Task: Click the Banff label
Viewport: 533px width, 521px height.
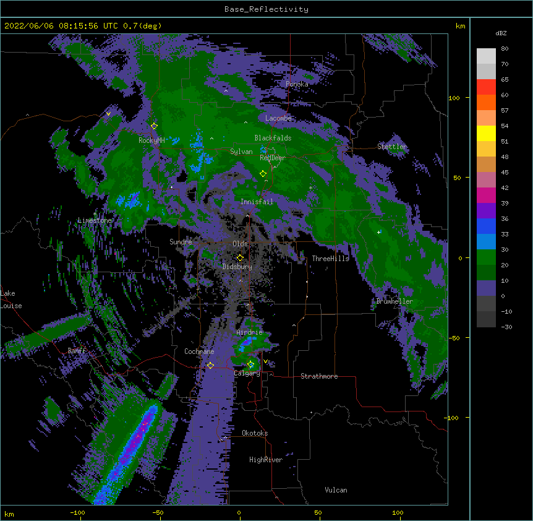Action: point(77,351)
